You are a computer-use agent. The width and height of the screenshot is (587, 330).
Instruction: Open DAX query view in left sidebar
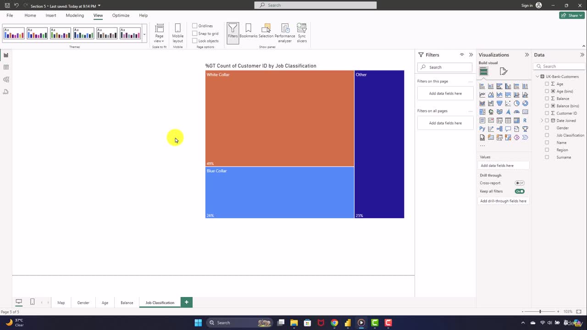6,92
